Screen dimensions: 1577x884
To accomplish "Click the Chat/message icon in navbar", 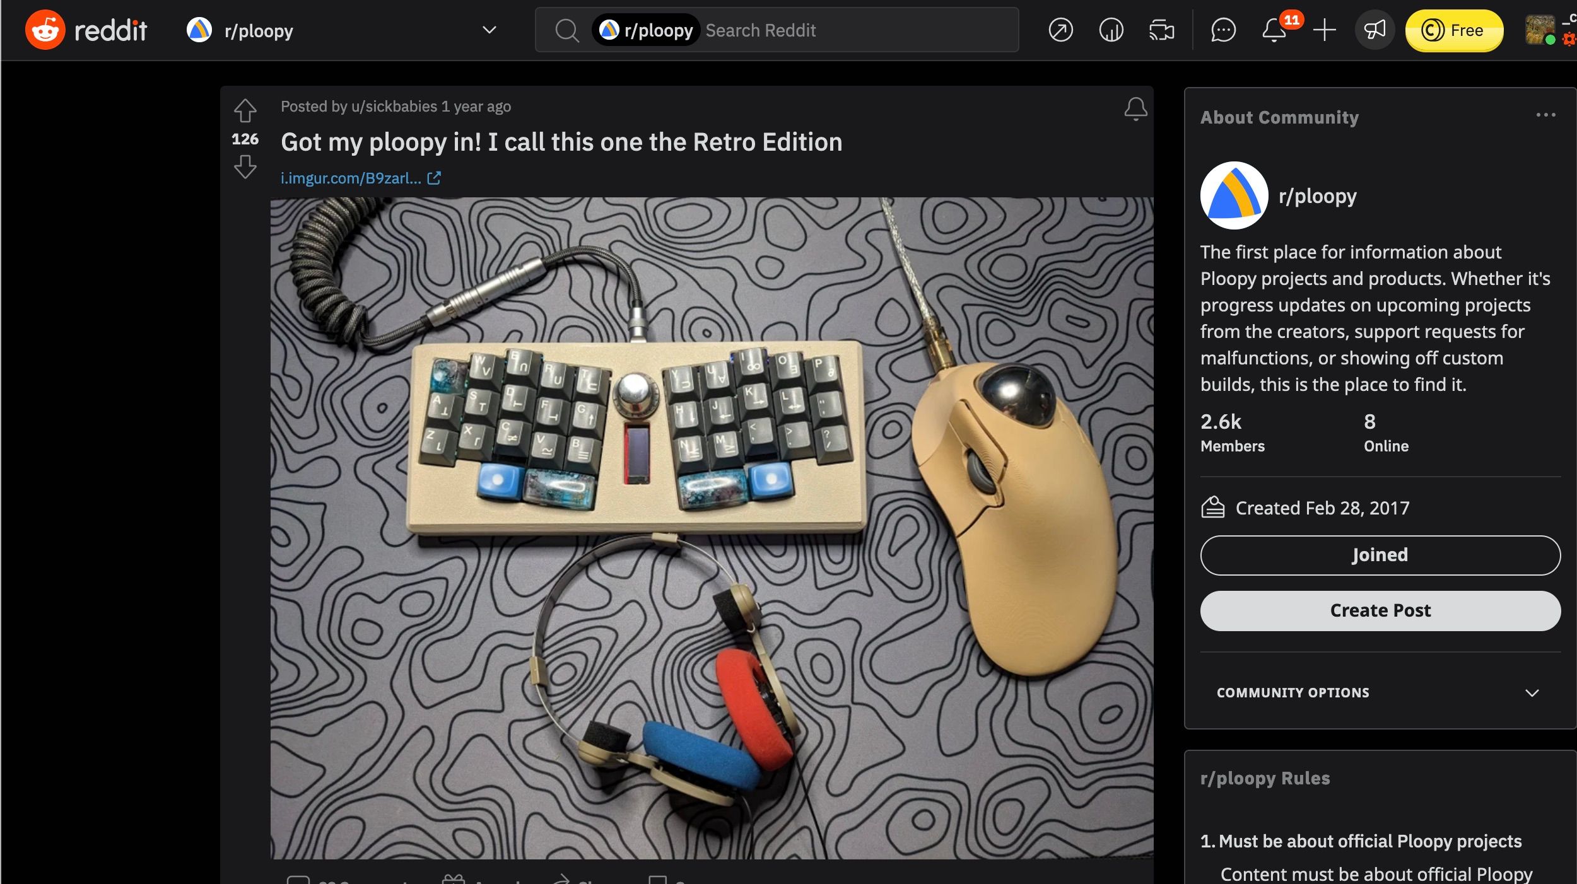I will pos(1222,30).
